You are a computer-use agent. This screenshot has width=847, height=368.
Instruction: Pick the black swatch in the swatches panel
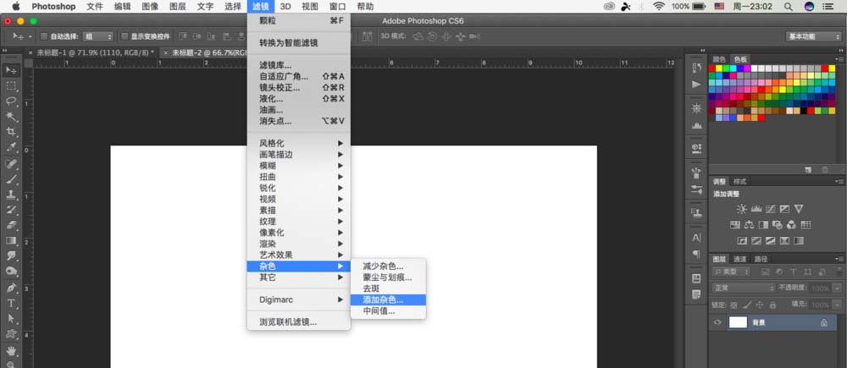804,111
